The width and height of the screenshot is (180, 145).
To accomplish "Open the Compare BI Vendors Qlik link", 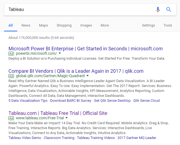I will (76, 71).
